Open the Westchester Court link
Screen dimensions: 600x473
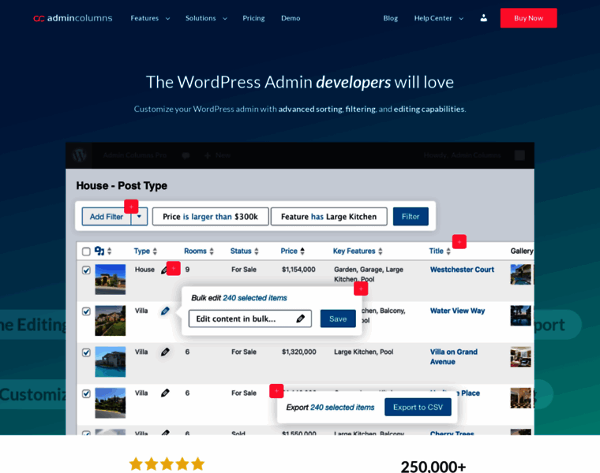pyautogui.click(x=462, y=270)
